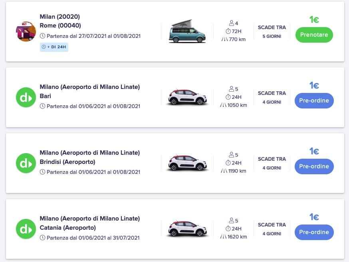The width and height of the screenshot is (349, 262).
Task: Click the 4-passengers icon on camper listing
Action: tap(231, 23)
